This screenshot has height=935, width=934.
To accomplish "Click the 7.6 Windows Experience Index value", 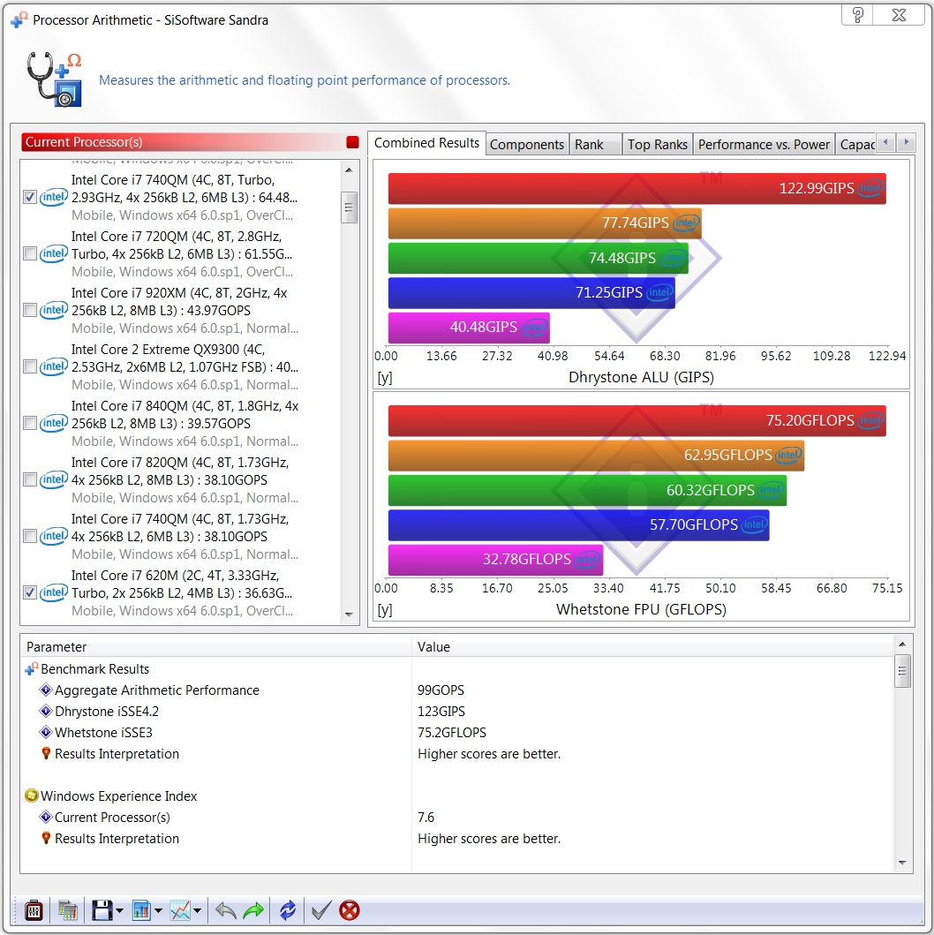I will 426,817.
